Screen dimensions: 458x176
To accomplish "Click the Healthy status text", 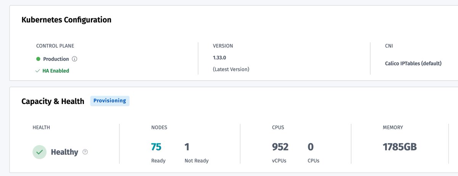I will click(65, 152).
